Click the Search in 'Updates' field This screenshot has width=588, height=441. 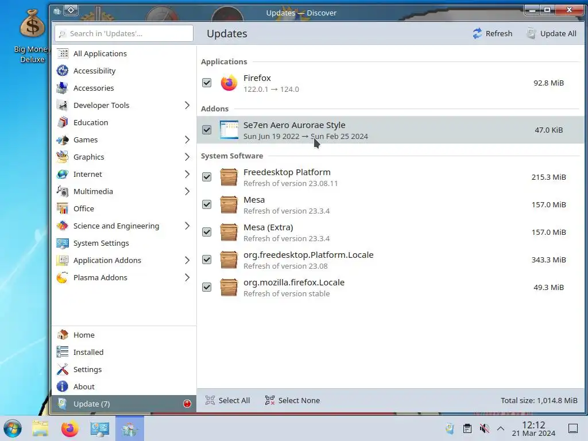[124, 33]
